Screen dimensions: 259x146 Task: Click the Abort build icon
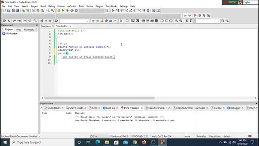click(x=76, y=11)
